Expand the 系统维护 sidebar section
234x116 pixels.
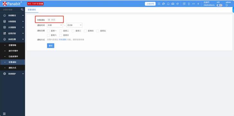tap(13, 74)
